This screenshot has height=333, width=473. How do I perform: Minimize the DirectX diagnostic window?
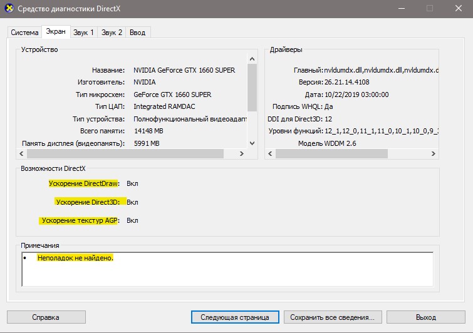pos(402,8)
